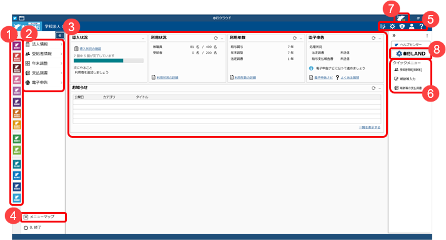Expand the chevron beside 電子申告 menu
The height and width of the screenshot is (240, 446).
tap(61, 83)
